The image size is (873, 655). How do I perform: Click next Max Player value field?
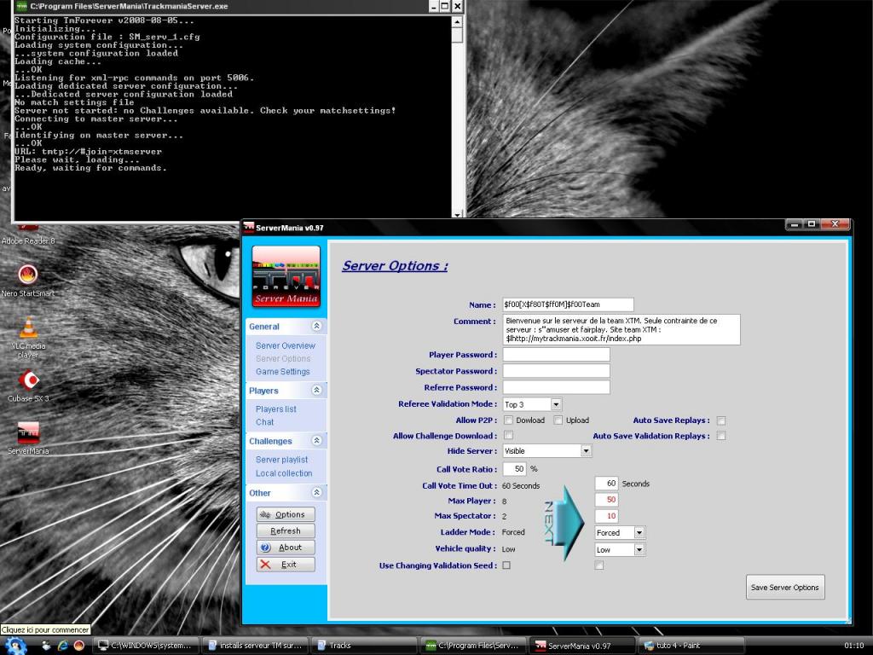[x=607, y=500]
